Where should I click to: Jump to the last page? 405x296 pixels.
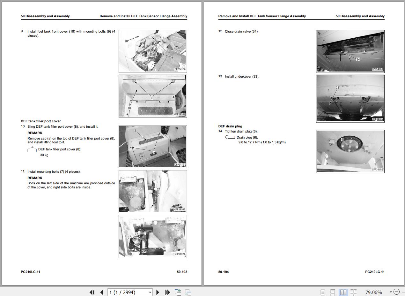(x=167, y=292)
